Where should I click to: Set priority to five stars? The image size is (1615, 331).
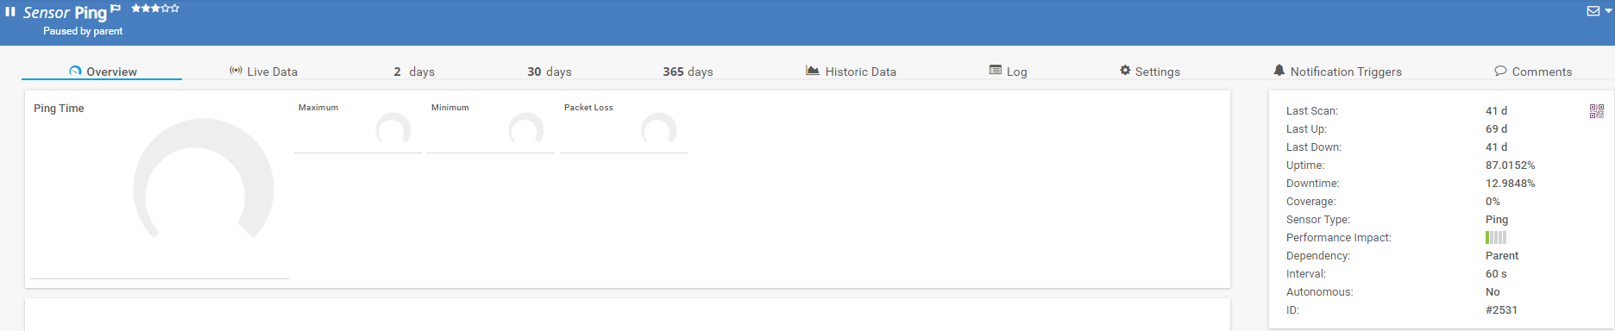[175, 8]
